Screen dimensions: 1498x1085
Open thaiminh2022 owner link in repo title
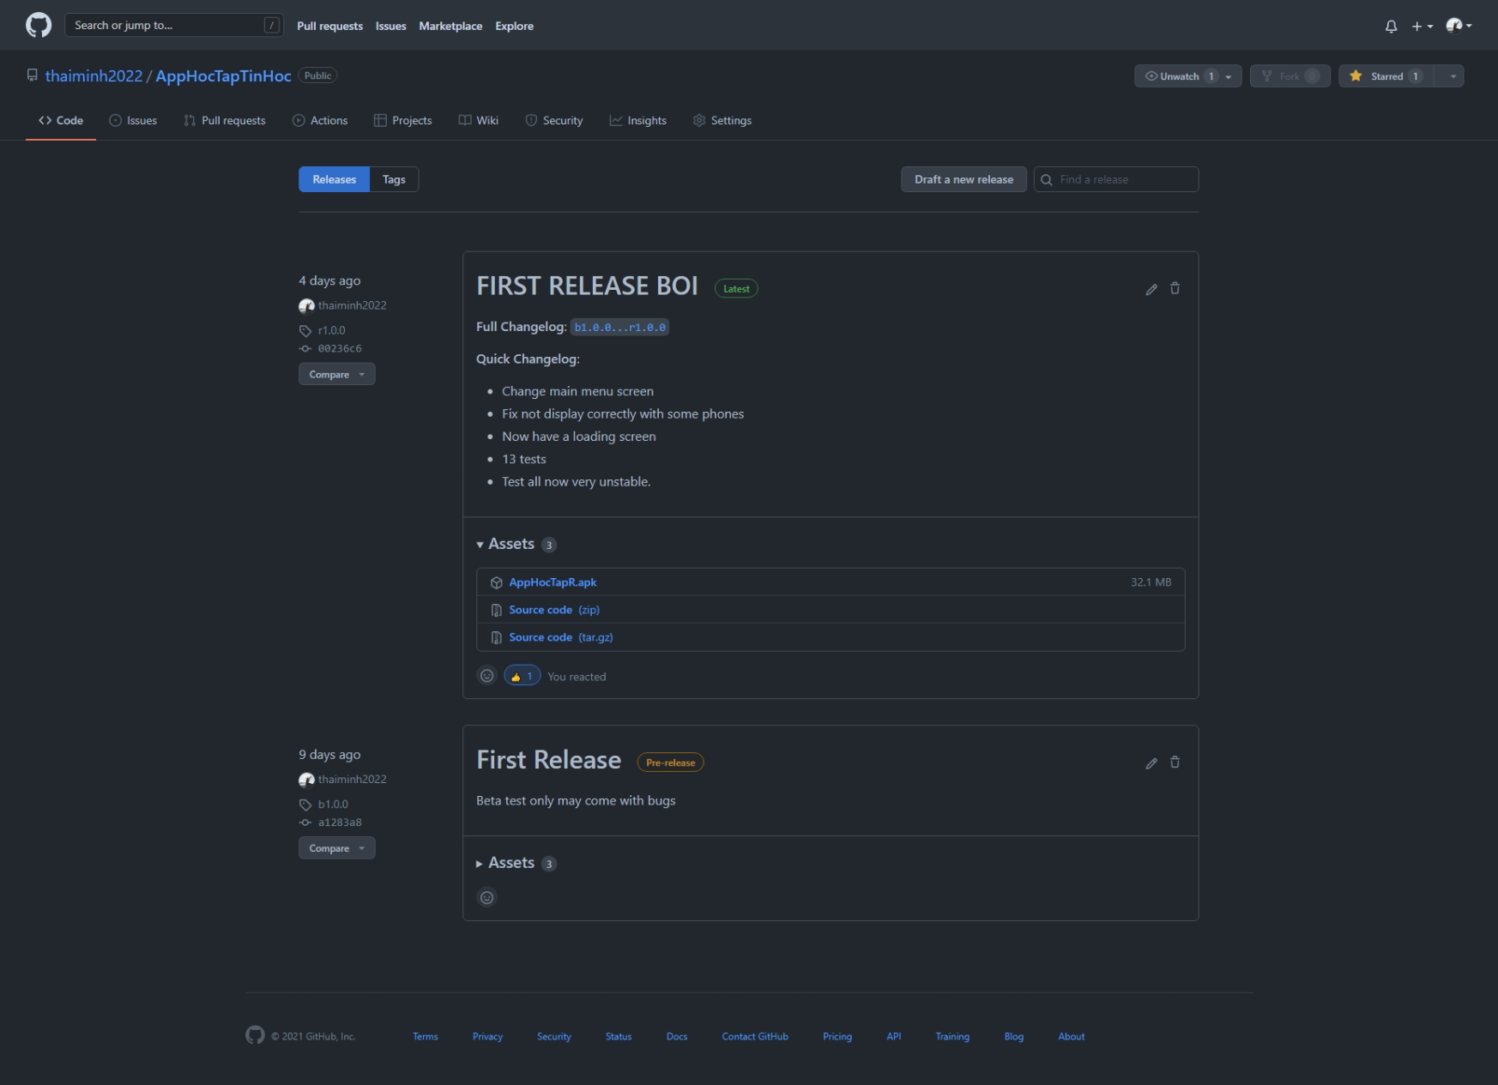(x=94, y=75)
